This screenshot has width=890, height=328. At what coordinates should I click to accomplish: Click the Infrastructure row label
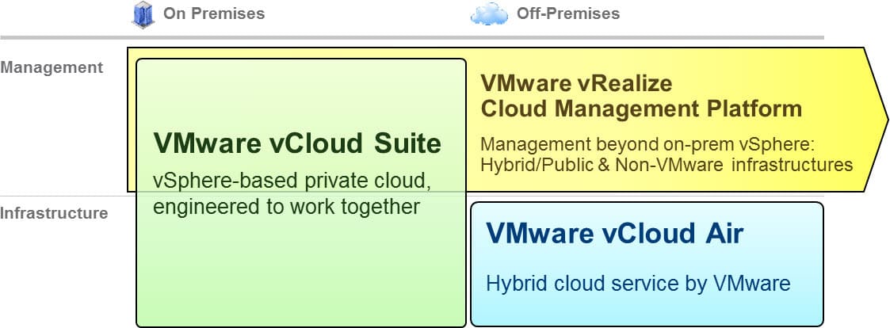click(x=54, y=212)
